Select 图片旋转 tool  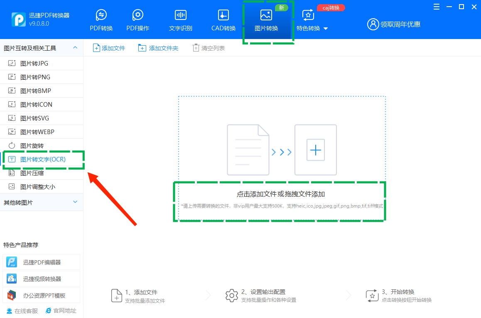point(42,146)
